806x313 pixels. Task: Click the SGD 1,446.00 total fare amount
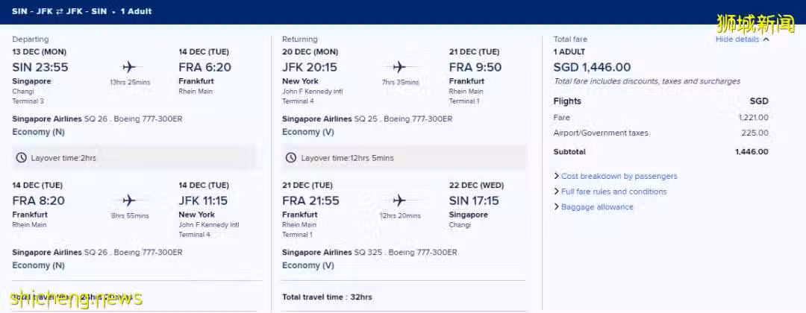click(x=592, y=67)
